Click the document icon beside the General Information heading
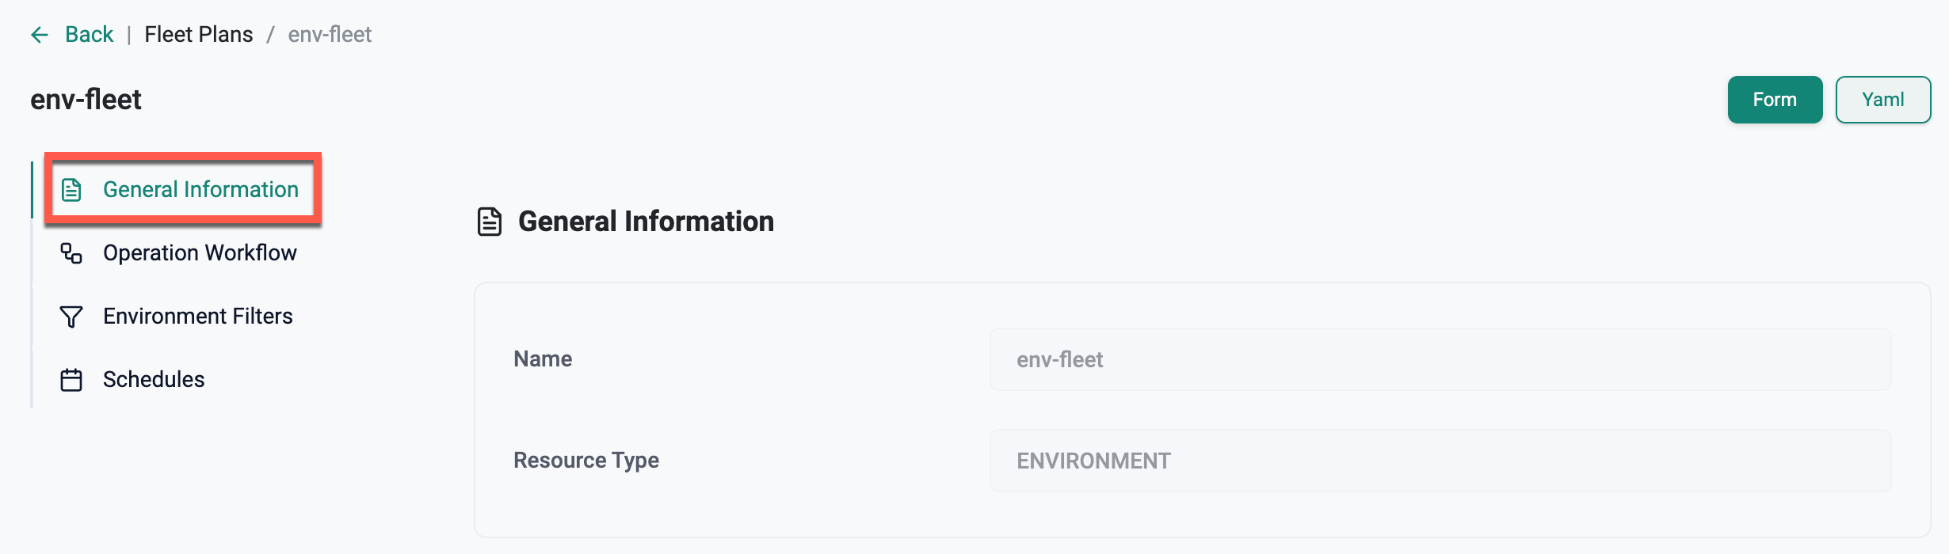 490,222
